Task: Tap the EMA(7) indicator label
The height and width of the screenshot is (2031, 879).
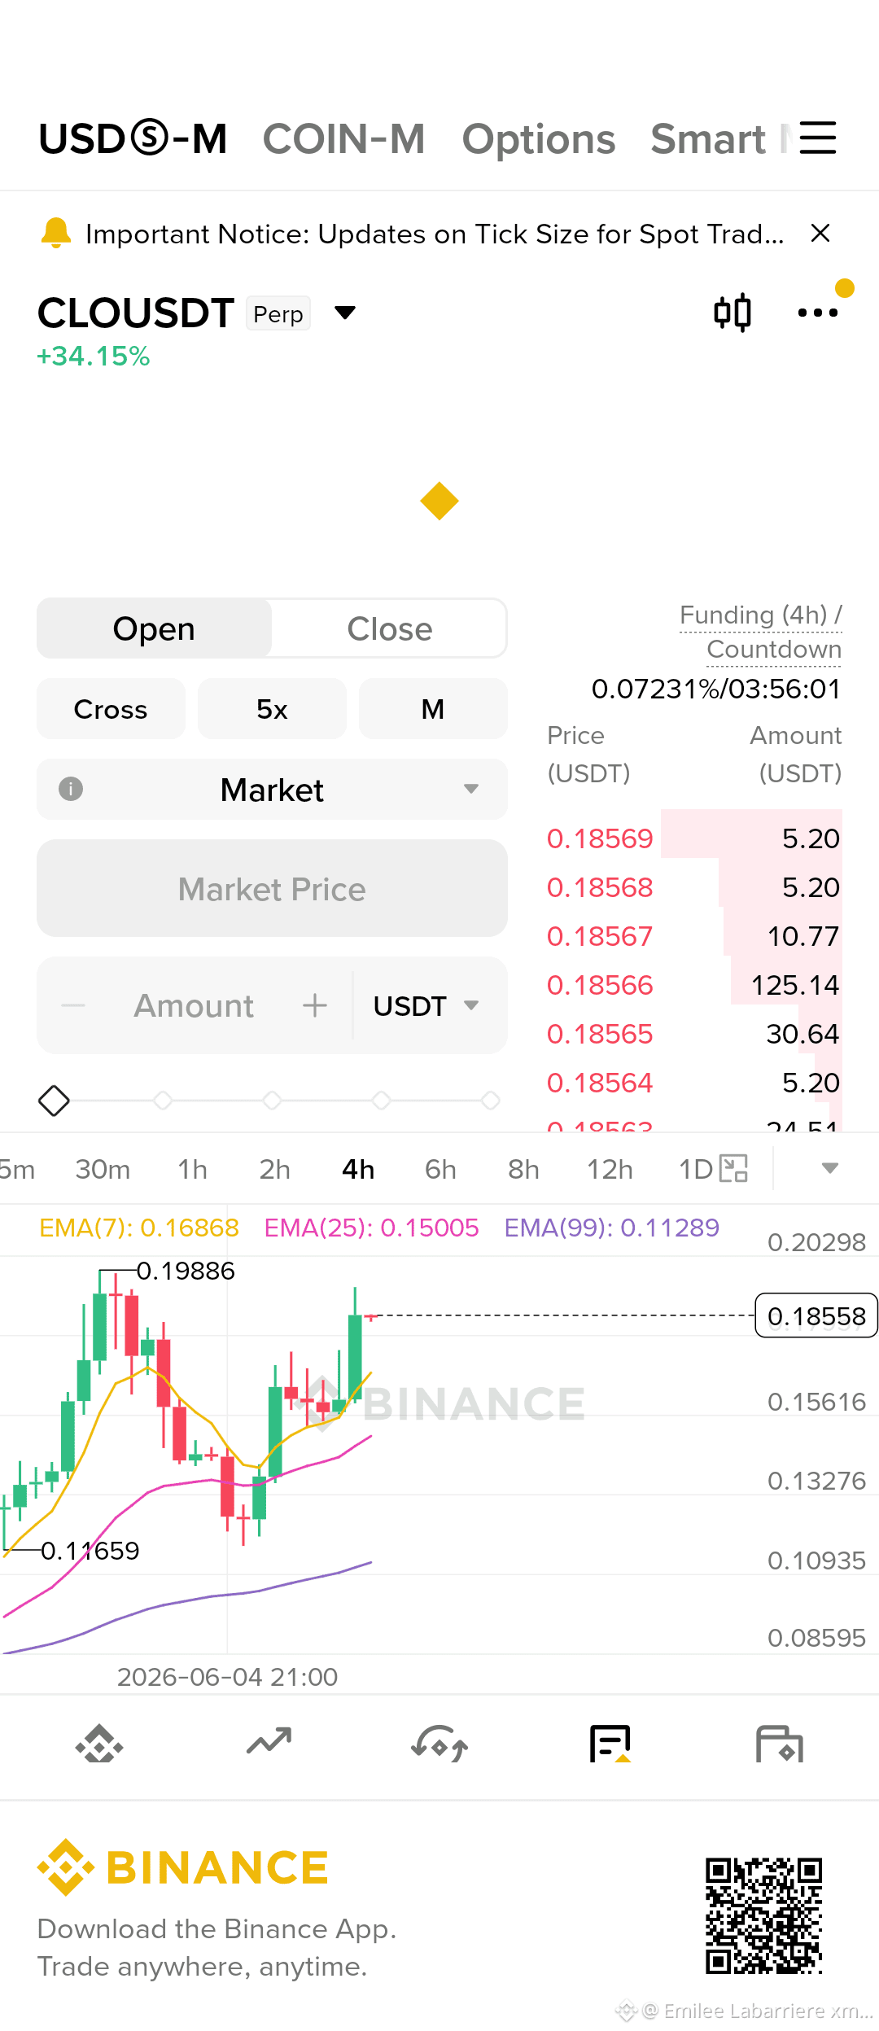Action: (139, 1228)
